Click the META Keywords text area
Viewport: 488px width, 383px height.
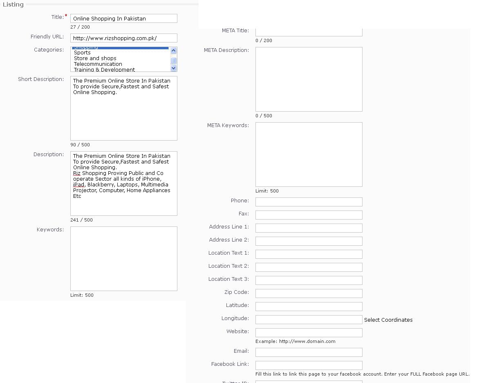[309, 155]
